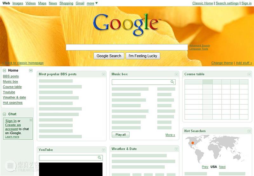Click Create an account link in Chat
This screenshot has height=176, width=254.
13,127
